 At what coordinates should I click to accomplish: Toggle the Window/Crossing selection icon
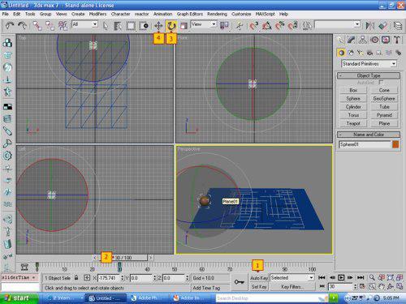(x=144, y=26)
